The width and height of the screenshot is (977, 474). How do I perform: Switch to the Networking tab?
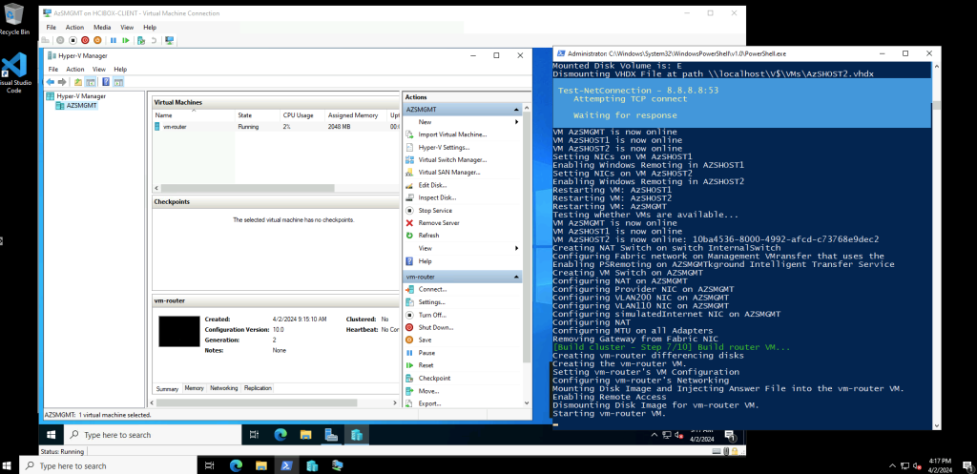point(223,388)
